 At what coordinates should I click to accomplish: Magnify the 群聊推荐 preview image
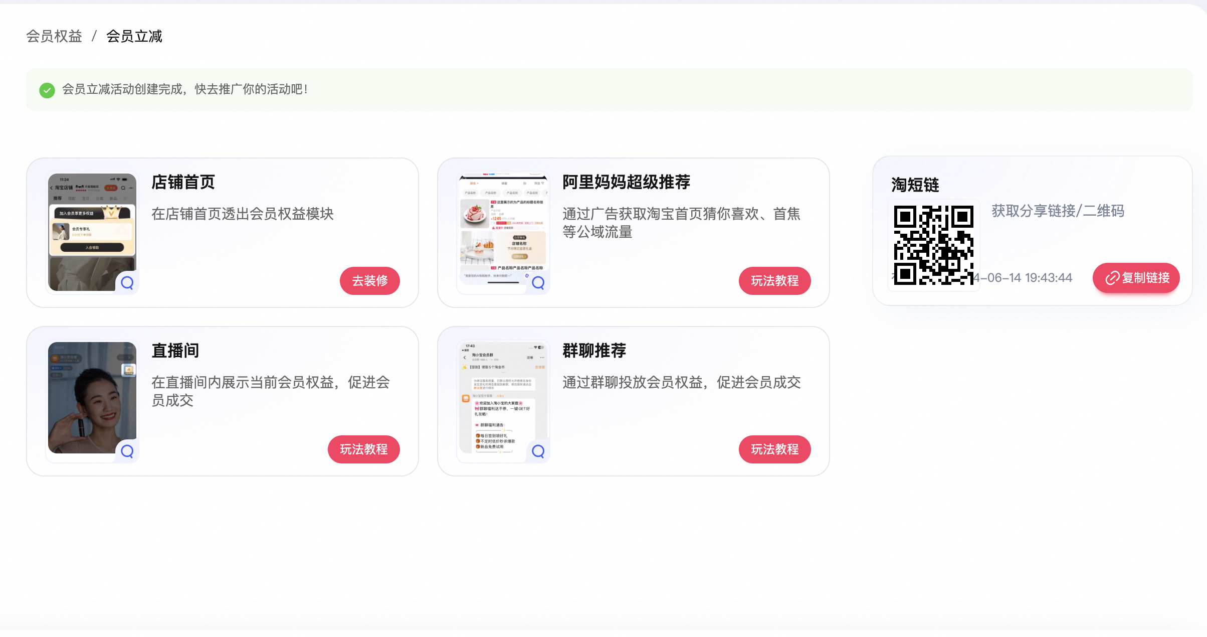click(538, 451)
